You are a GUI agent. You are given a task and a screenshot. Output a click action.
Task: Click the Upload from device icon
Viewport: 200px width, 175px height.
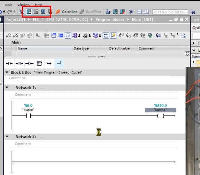click(x=36, y=12)
